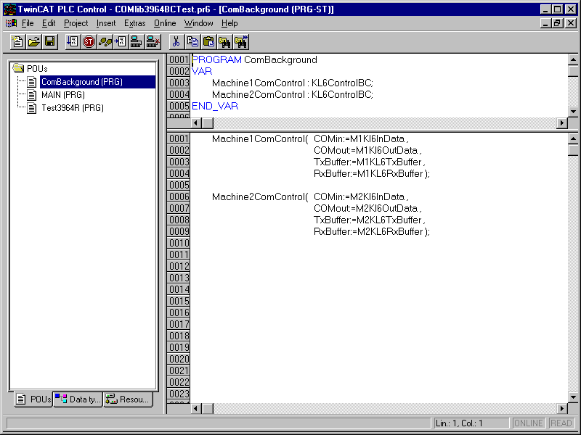Click the Copy toolbar icon
This screenshot has width=581, height=435.
pyautogui.click(x=192, y=41)
